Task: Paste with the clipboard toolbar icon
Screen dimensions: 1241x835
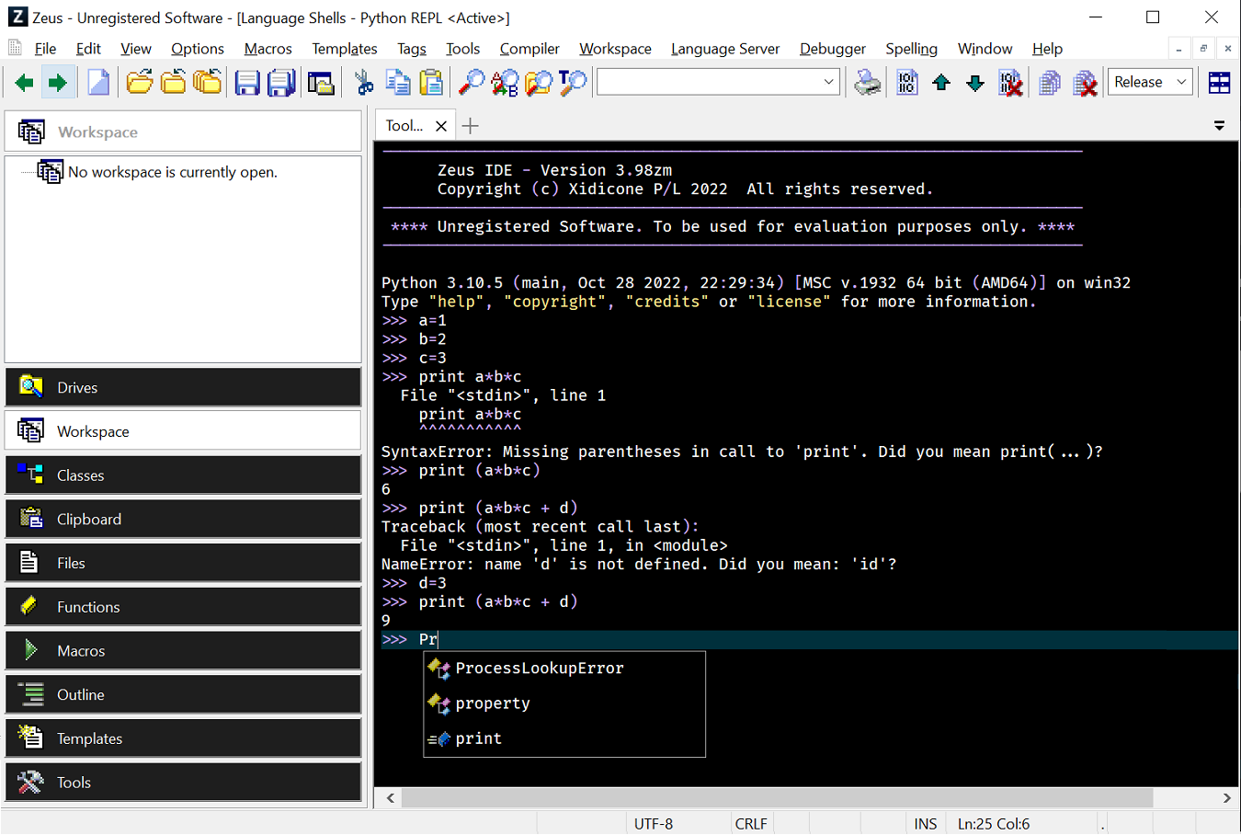Action: (x=431, y=83)
